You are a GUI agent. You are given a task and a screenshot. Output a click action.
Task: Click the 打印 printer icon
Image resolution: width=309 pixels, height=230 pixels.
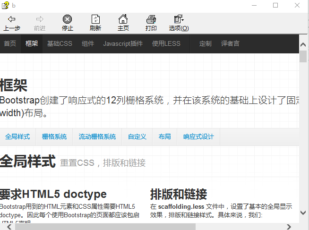click(x=151, y=19)
